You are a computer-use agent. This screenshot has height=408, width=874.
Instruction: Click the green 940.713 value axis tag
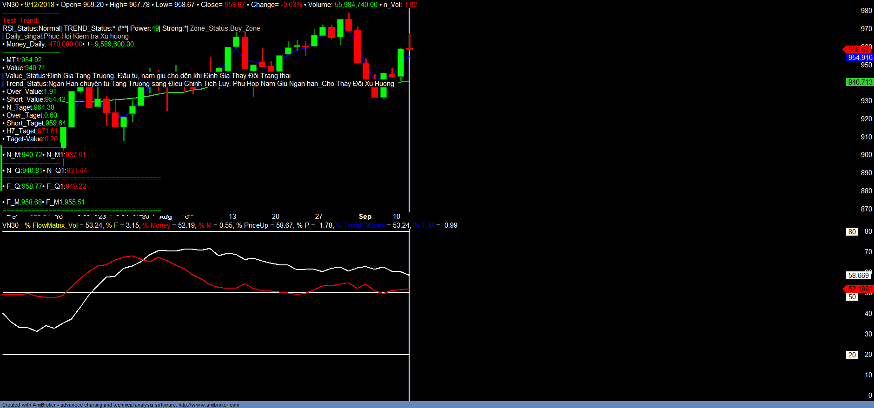coord(860,82)
